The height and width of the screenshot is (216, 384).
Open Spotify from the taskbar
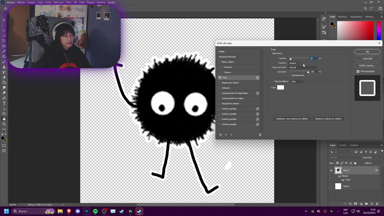[x=95, y=211]
